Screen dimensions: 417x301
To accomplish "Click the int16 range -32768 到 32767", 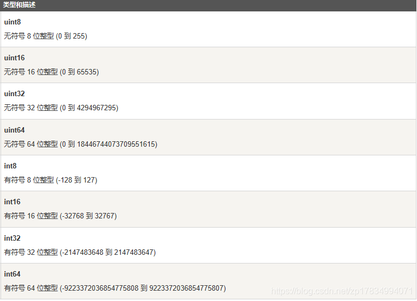I will [88, 216].
